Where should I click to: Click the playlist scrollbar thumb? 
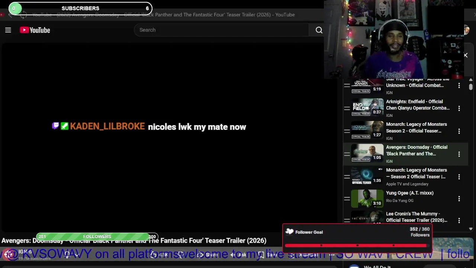coord(470,86)
